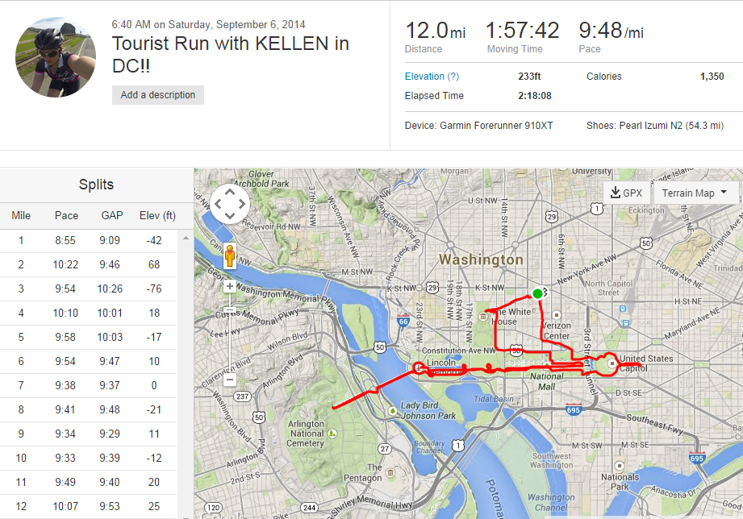Viewport: 743px width, 519px height.
Task: Pan the map left with the arrow control
Action: point(218,204)
